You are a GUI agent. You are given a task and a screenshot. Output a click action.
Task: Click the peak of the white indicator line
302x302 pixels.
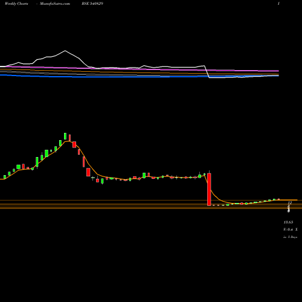pyautogui.click(x=65, y=51)
